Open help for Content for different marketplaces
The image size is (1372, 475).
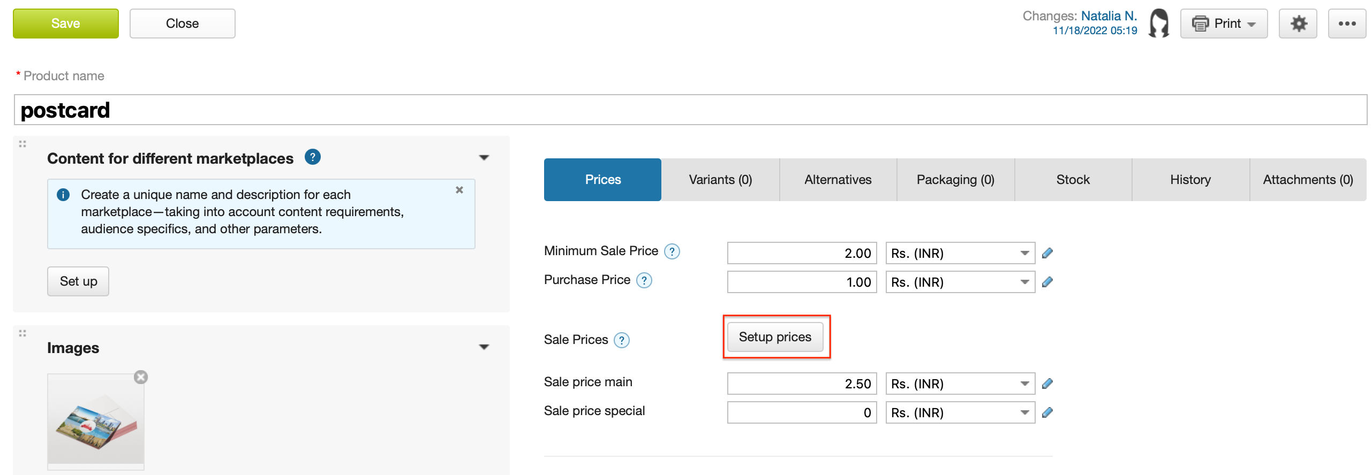pos(313,157)
